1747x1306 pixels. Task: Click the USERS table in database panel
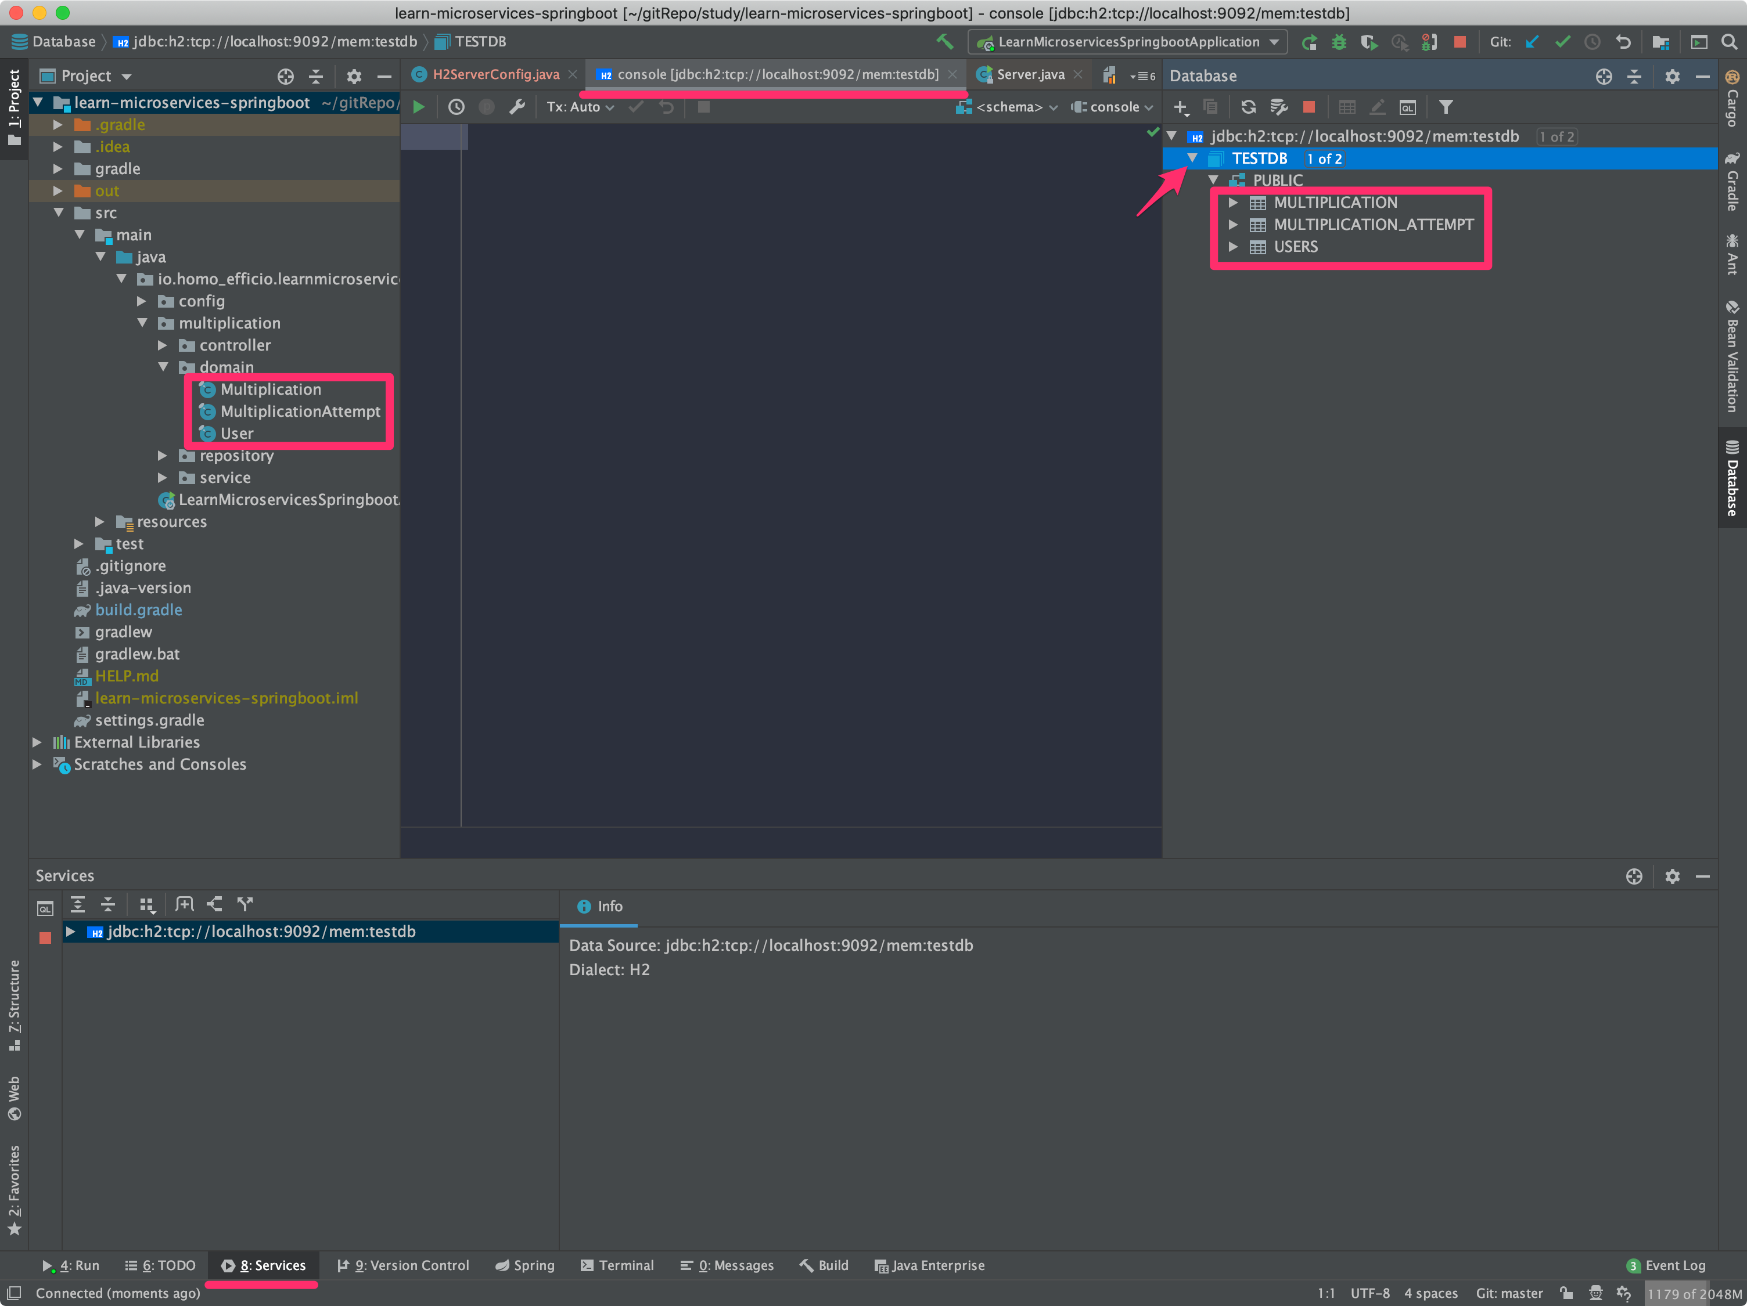click(1296, 246)
